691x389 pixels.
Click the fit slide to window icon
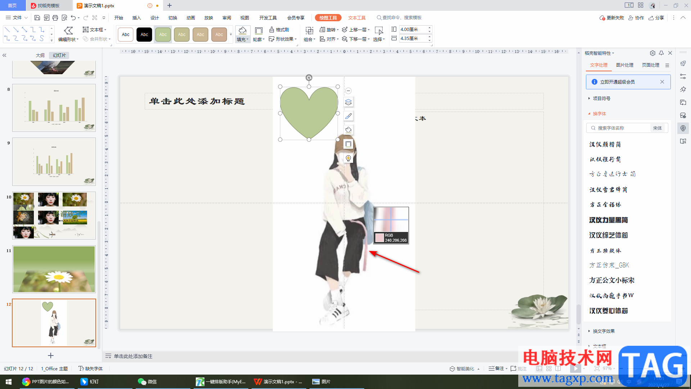[x=597, y=368]
